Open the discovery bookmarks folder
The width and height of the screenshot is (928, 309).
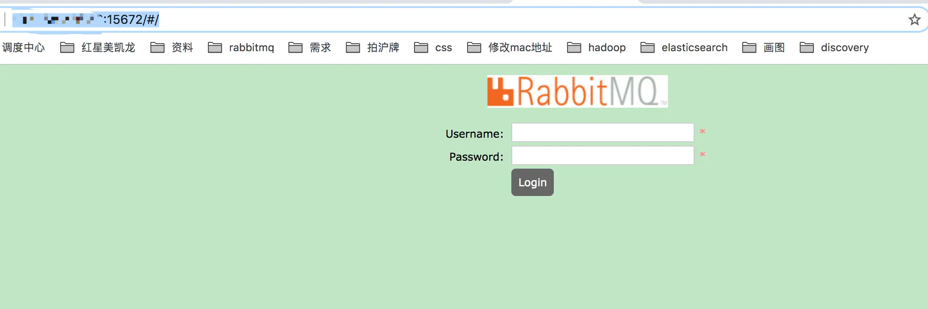point(834,47)
